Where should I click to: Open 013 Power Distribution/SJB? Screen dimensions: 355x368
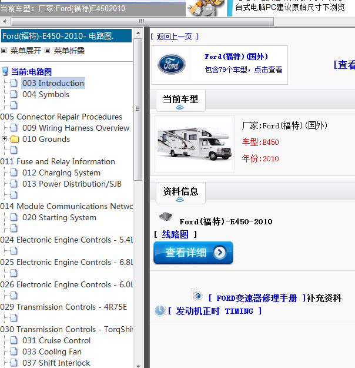pos(72,184)
